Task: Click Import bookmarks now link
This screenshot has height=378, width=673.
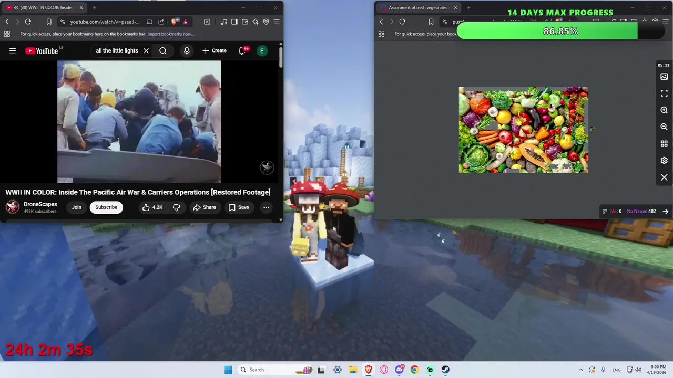Action: pyautogui.click(x=170, y=34)
